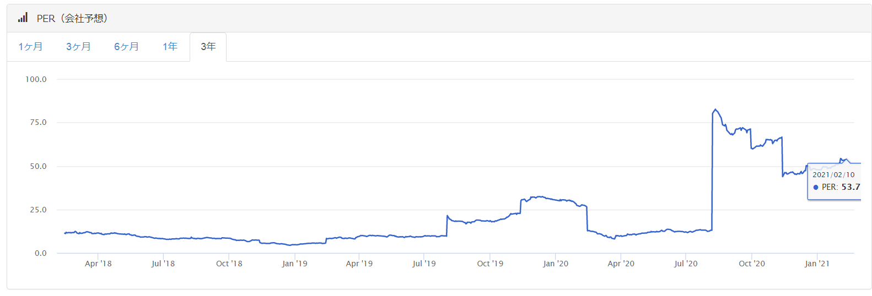The width and height of the screenshot is (872, 296).
Task: Click the blue series dot in the tooltip
Action: pyautogui.click(x=816, y=187)
